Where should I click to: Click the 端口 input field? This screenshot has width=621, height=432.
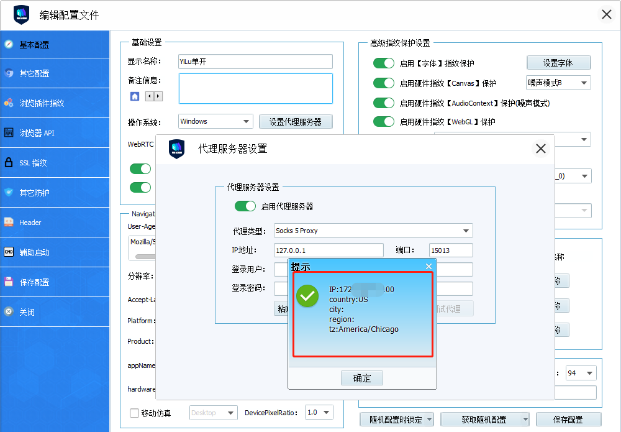point(451,250)
